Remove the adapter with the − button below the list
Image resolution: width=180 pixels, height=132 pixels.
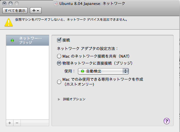click(17, 123)
